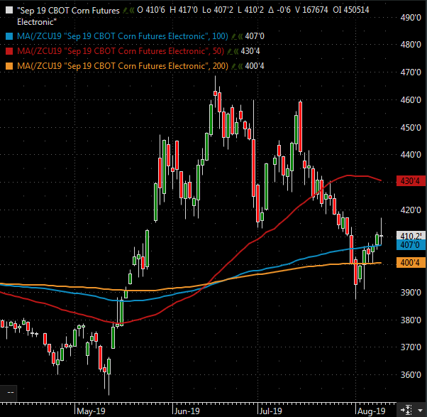This screenshot has height=417, width=427.
Task: Click the blue swatch of the MA 100 study
Action: 9,36
